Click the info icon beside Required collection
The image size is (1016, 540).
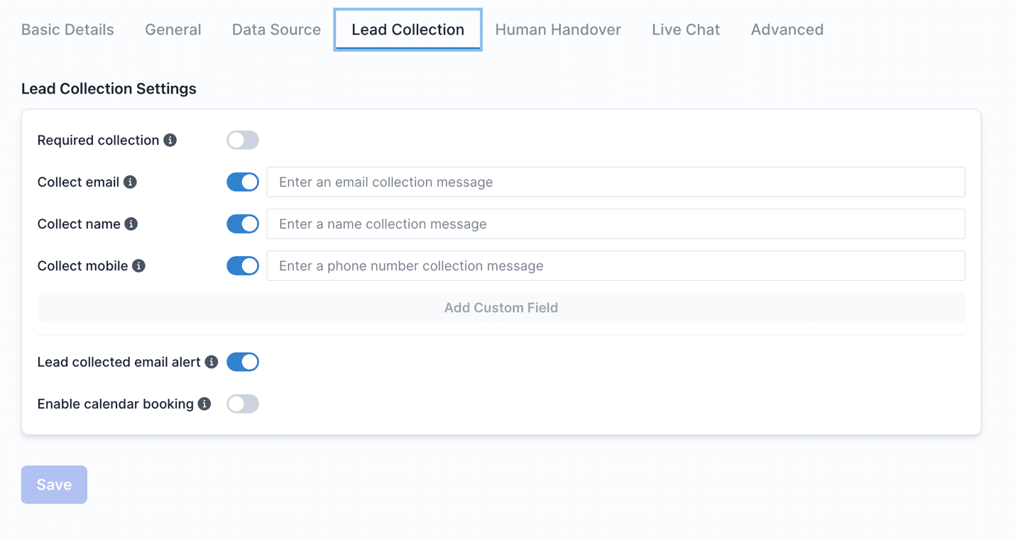[x=169, y=140]
